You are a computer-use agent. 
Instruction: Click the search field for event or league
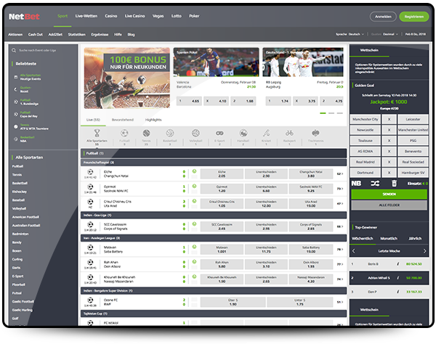point(44,50)
